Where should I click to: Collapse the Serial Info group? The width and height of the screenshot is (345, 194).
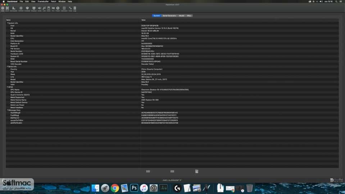pos(7,66)
